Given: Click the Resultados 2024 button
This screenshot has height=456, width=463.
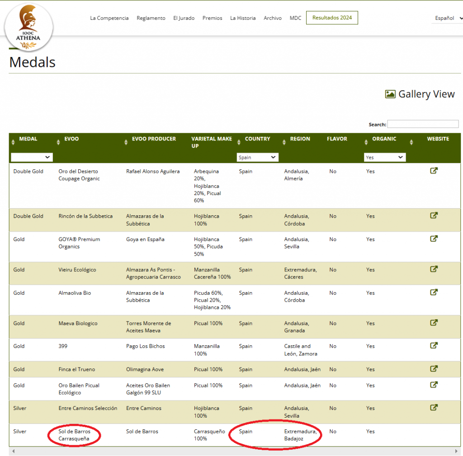Looking at the screenshot, I should tap(332, 18).
